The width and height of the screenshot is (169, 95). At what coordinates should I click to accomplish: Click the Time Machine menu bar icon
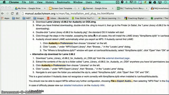[x=165, y=2]
